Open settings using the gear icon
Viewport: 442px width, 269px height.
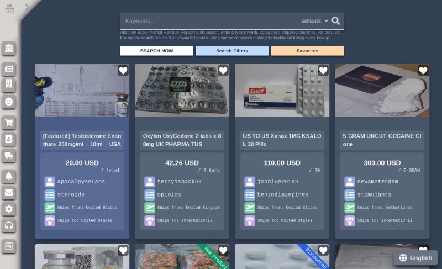tap(9, 209)
